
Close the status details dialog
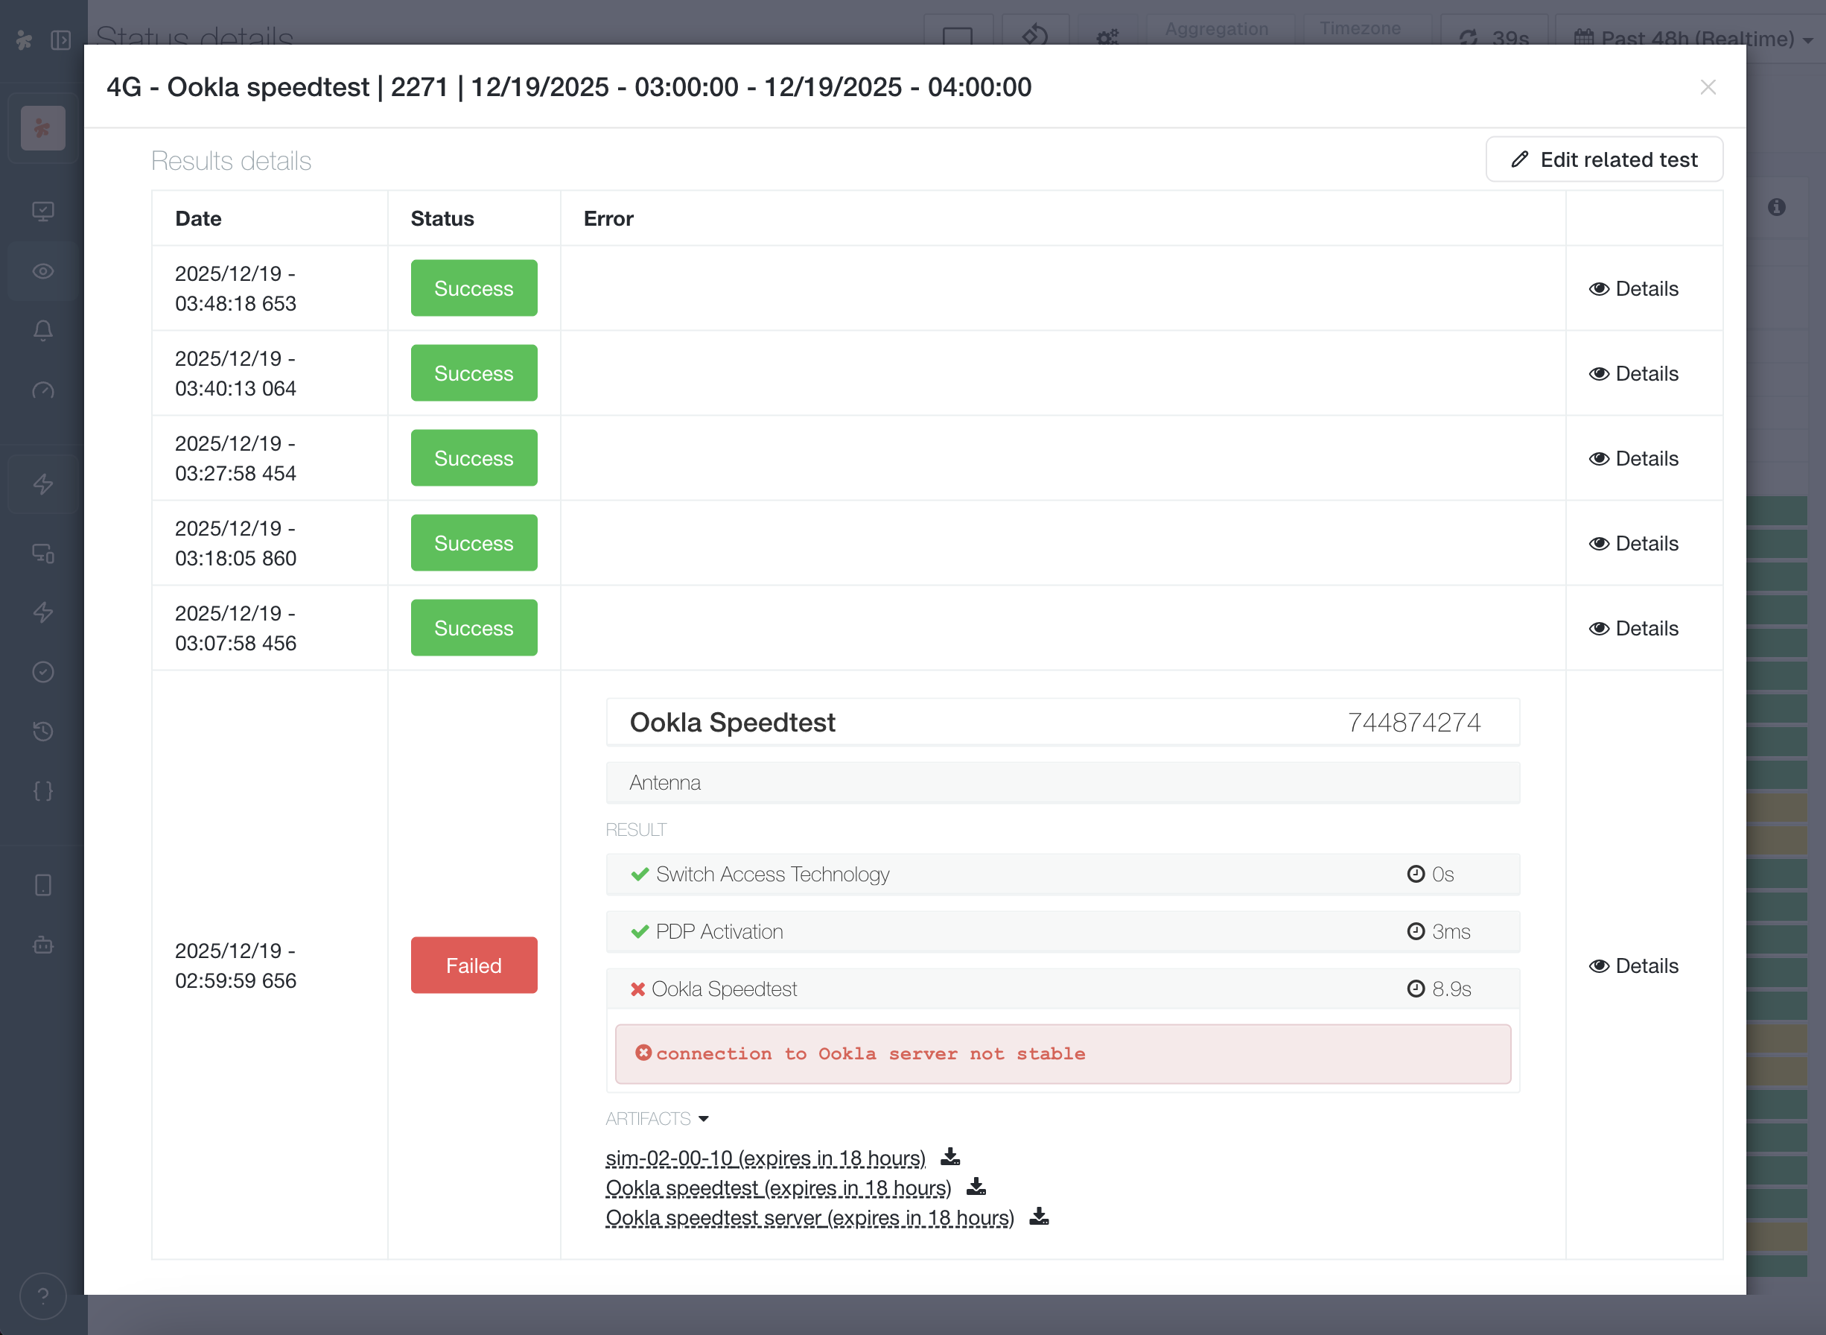point(1708,87)
